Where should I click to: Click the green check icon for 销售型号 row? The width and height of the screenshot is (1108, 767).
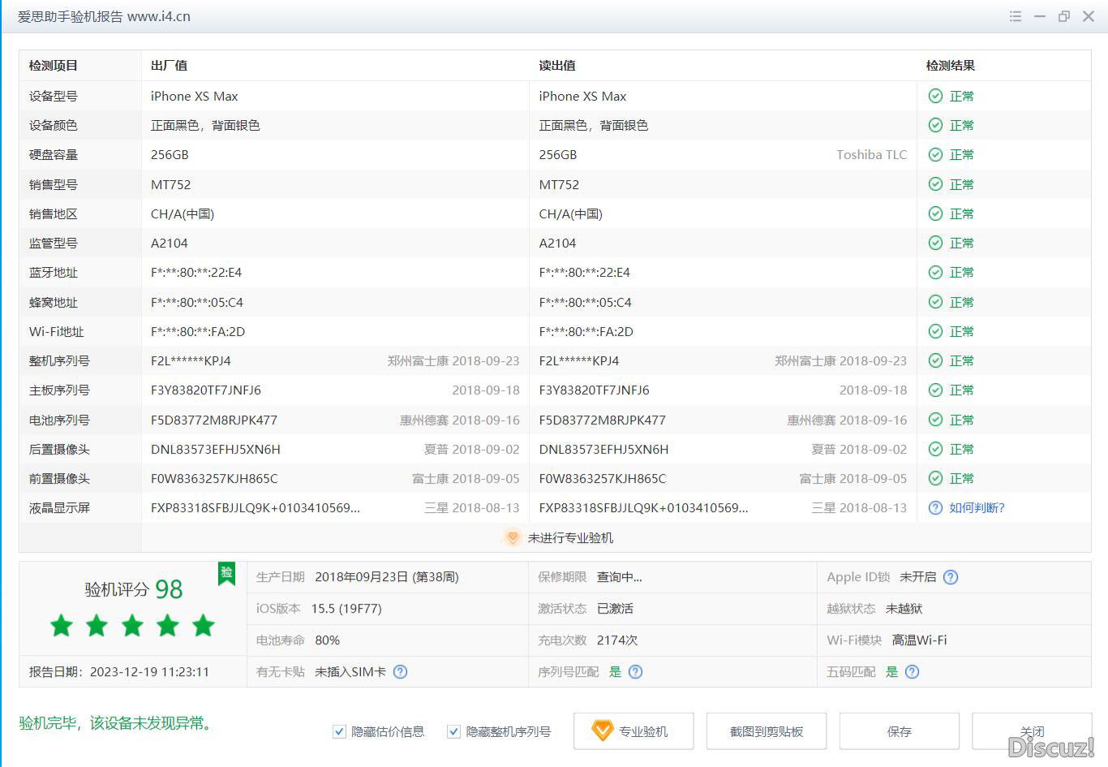point(935,184)
